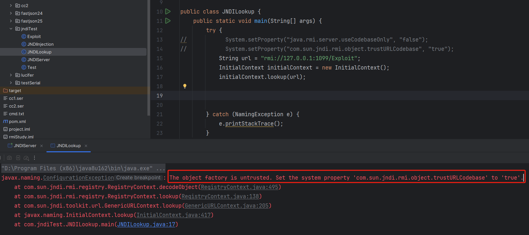529x235 pixels.
Task: Collapse the jndiTest package
Action: point(11,29)
